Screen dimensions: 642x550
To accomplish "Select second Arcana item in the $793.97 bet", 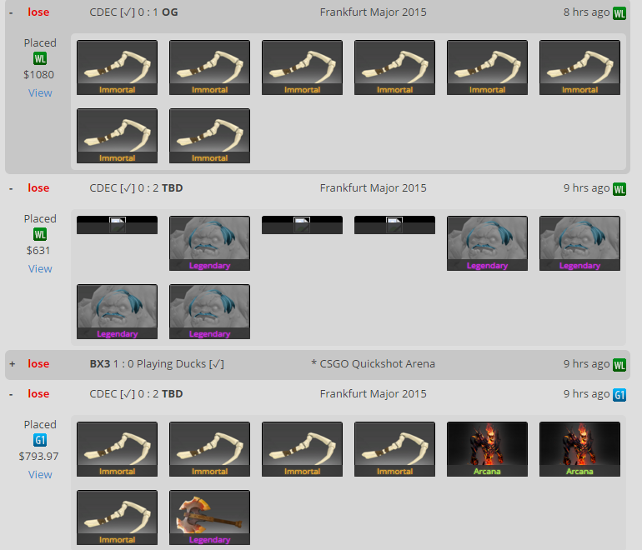I will pos(579,449).
